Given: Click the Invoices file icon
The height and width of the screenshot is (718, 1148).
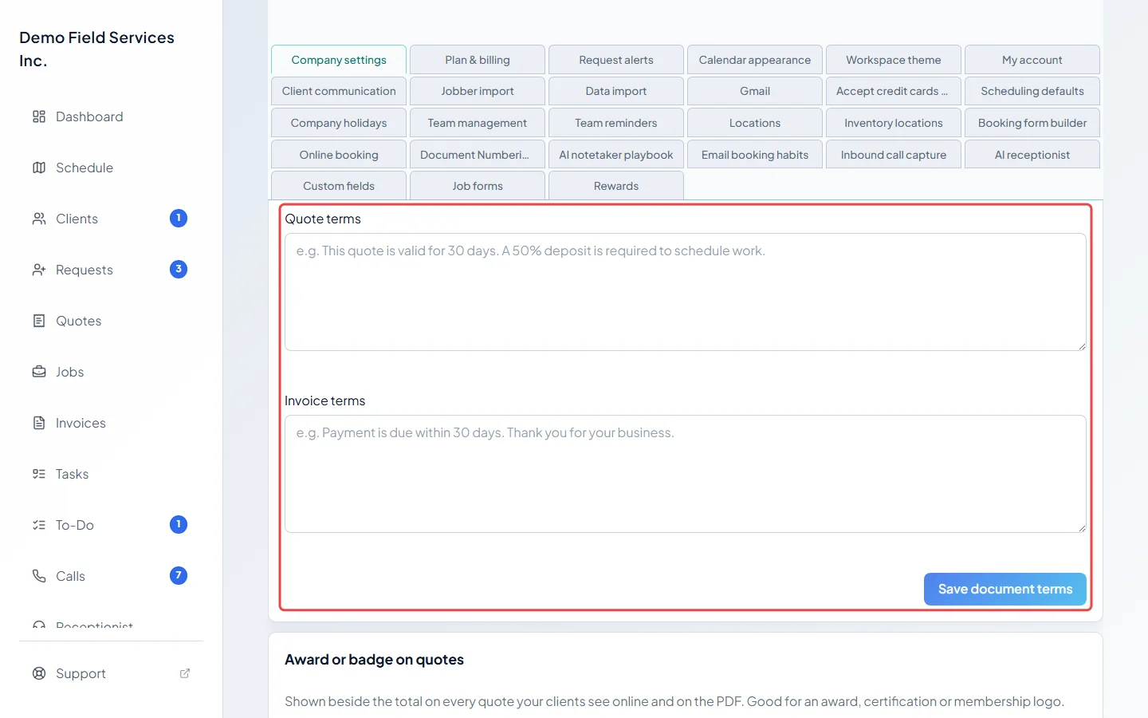Looking at the screenshot, I should (x=39, y=423).
